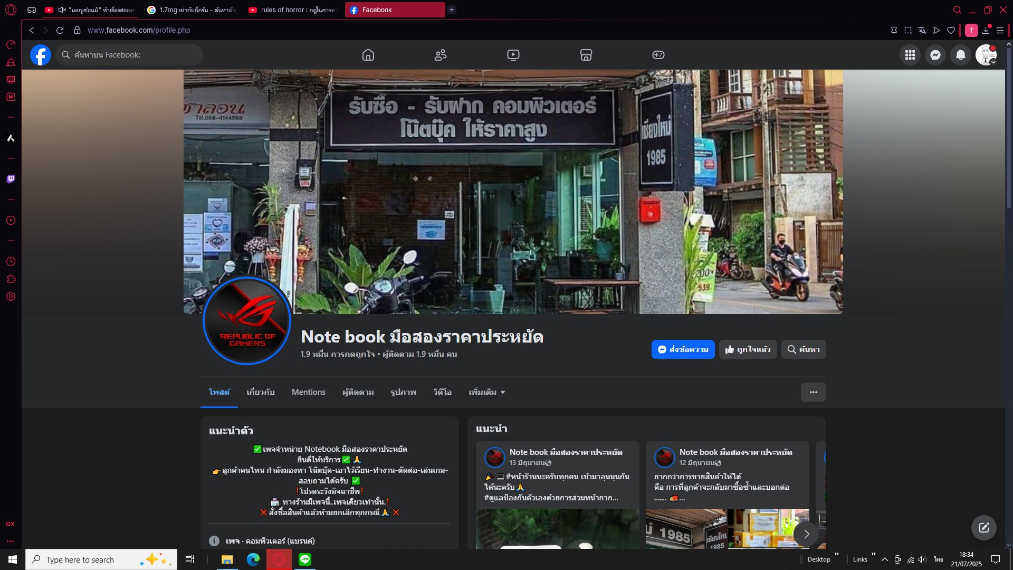Select the วิดีโอ tab
1013x570 pixels.
[442, 392]
